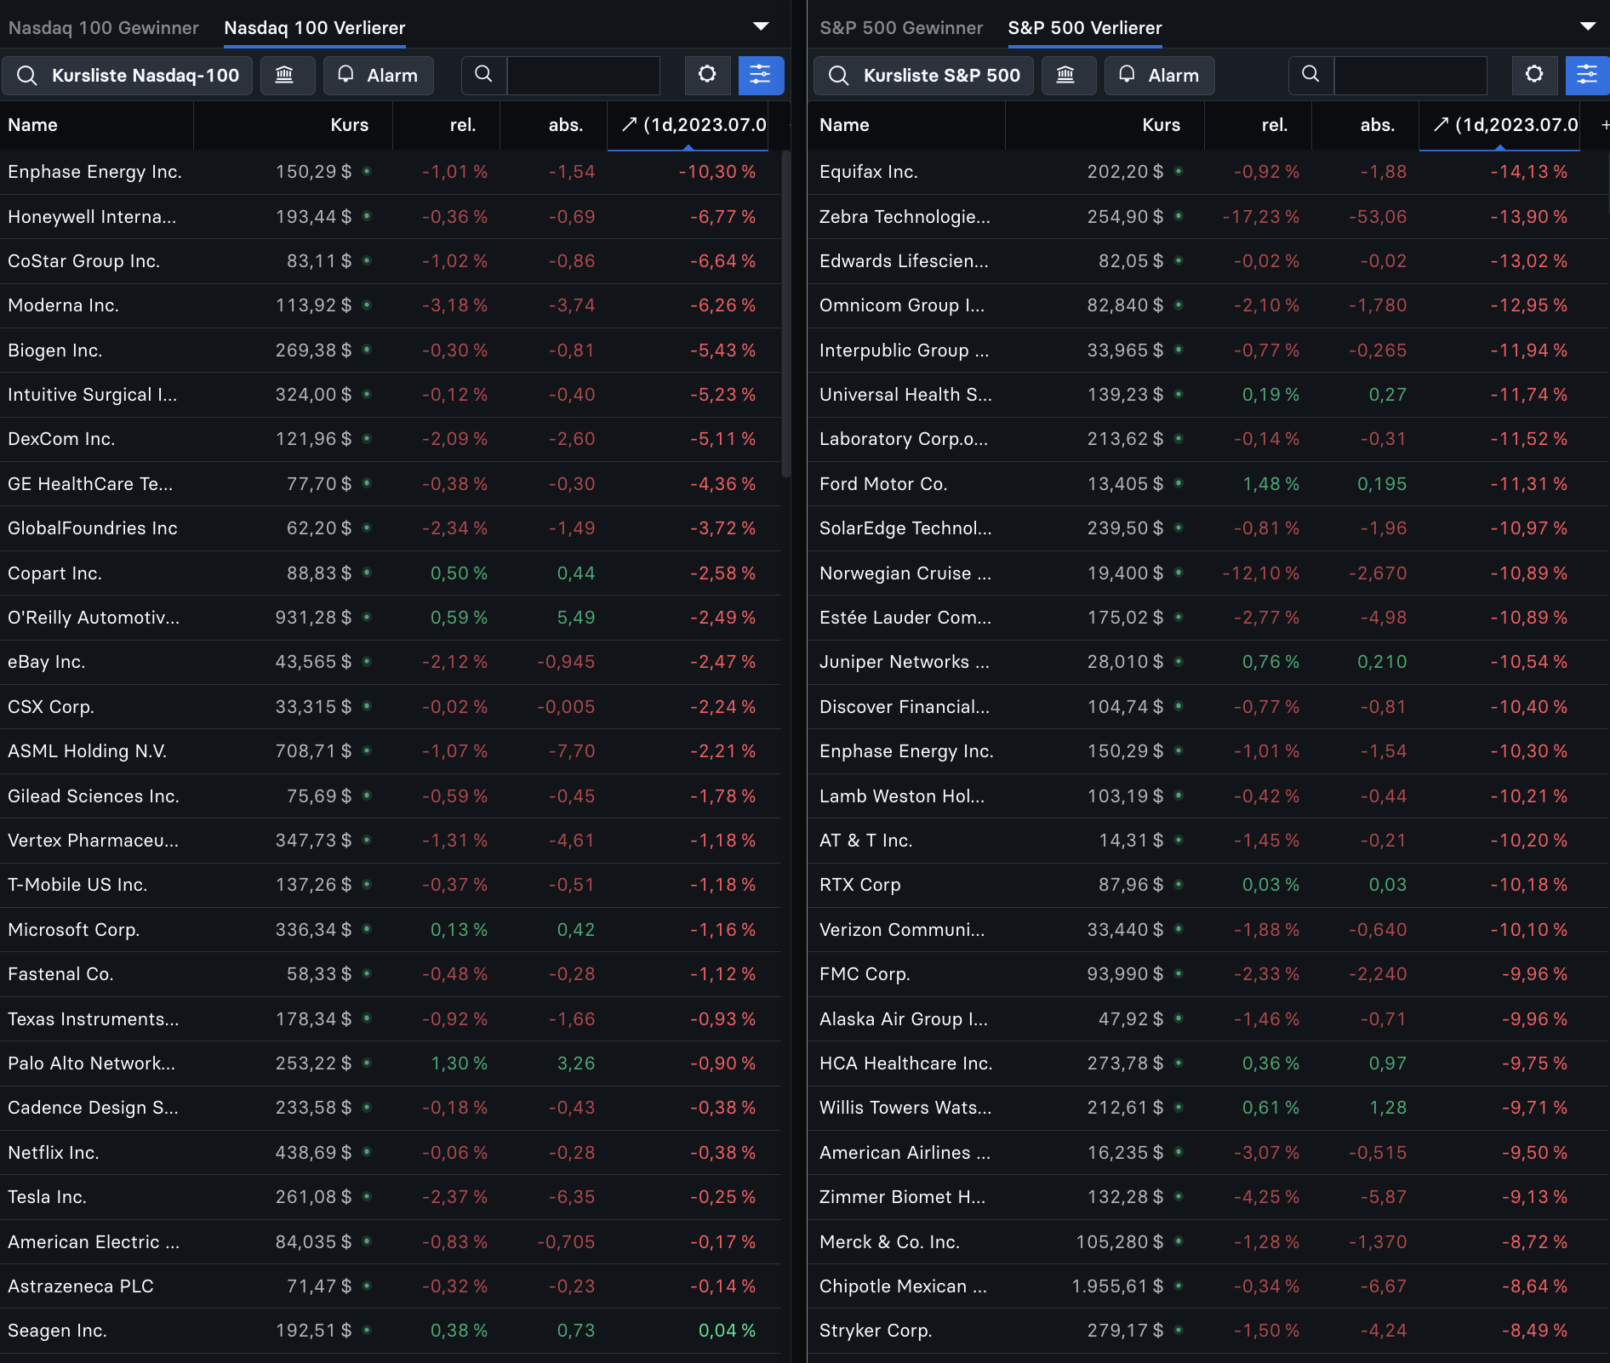Select Norwegian Cruise ... row
Viewport: 1610px width, 1363px height.
(x=1208, y=573)
